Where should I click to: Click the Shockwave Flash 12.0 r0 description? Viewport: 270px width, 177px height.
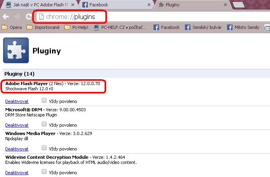pyautogui.click(x=29, y=89)
